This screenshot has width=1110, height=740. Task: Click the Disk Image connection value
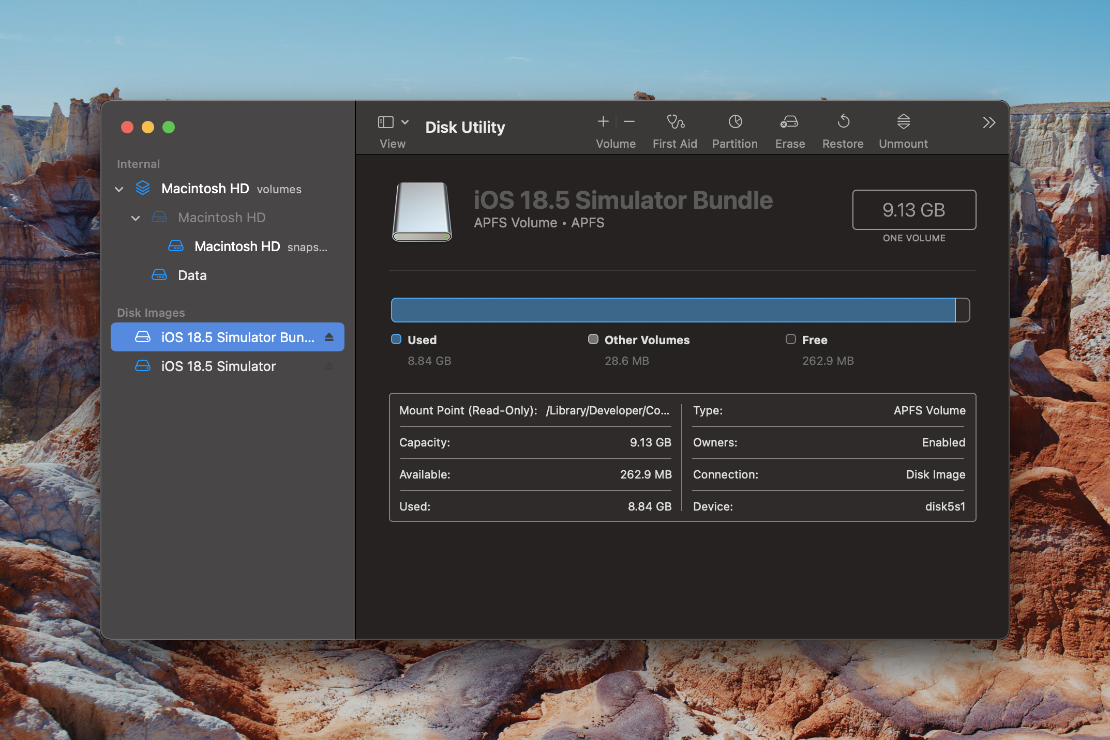(936, 474)
